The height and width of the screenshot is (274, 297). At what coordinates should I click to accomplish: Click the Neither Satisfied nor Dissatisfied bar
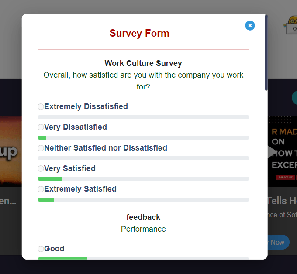143,158
